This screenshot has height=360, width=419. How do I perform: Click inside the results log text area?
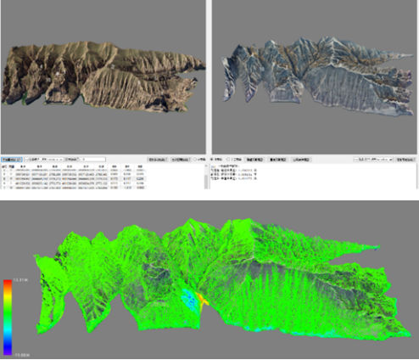313,177
